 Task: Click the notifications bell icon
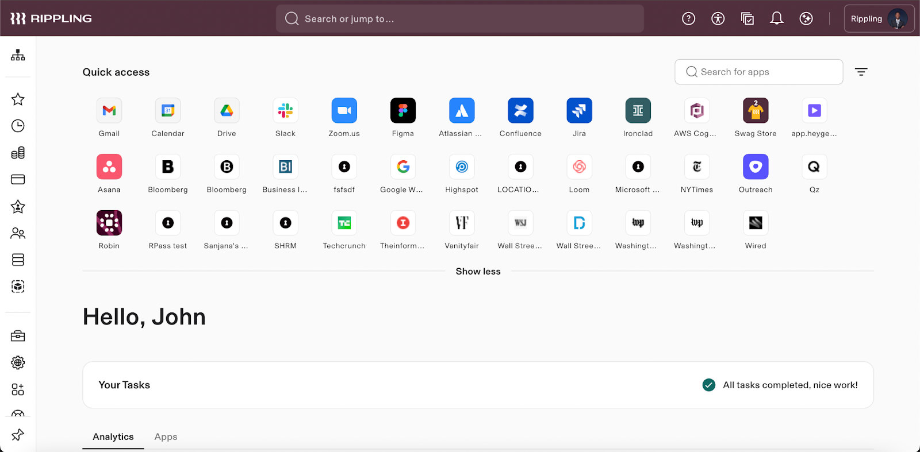[x=777, y=19]
